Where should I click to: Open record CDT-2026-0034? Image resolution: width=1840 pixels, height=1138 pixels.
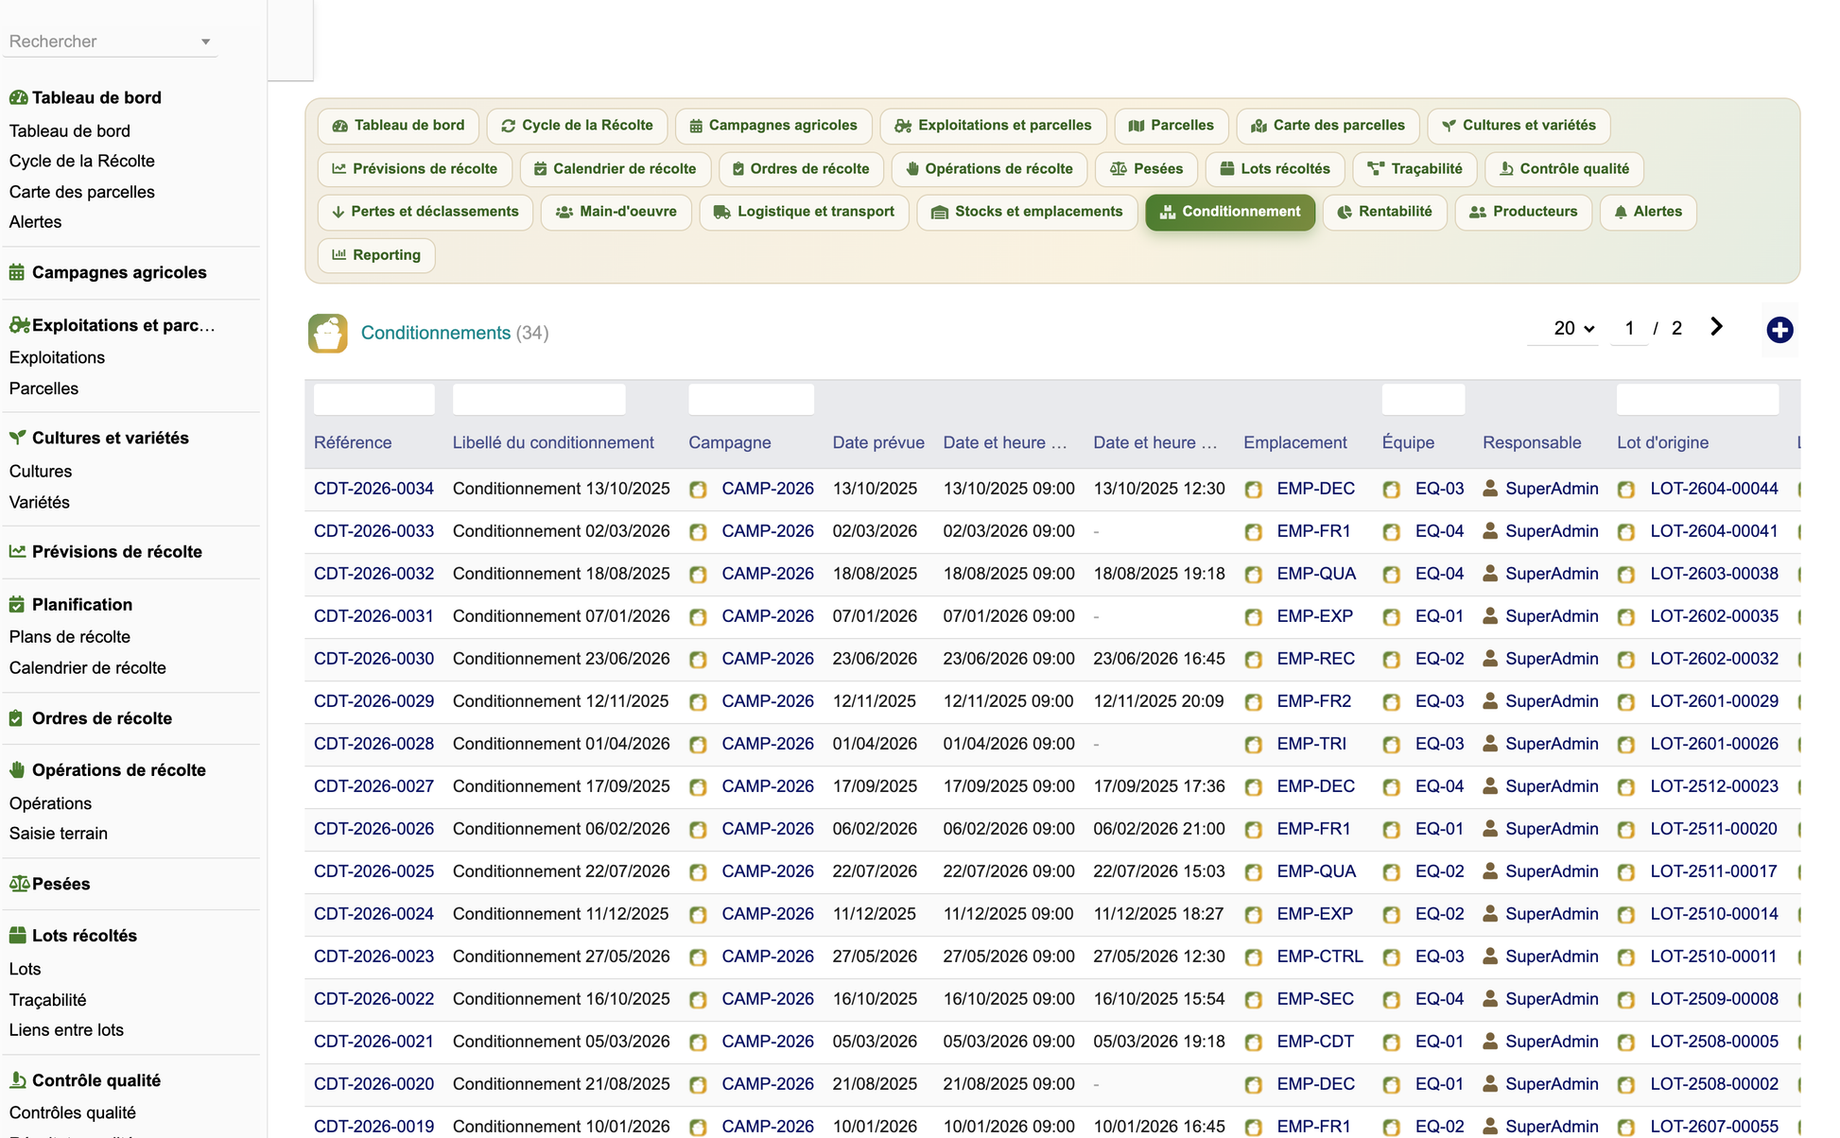[x=373, y=489]
